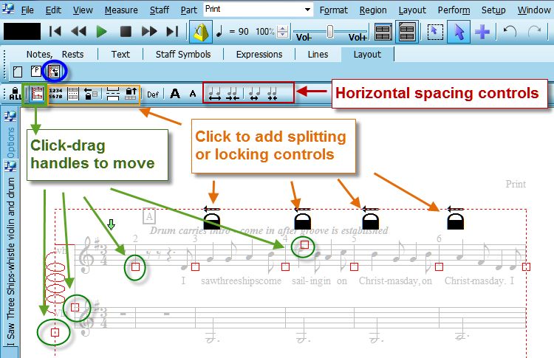Click the large A increase font size icon
The width and height of the screenshot is (554, 358).
tap(175, 94)
